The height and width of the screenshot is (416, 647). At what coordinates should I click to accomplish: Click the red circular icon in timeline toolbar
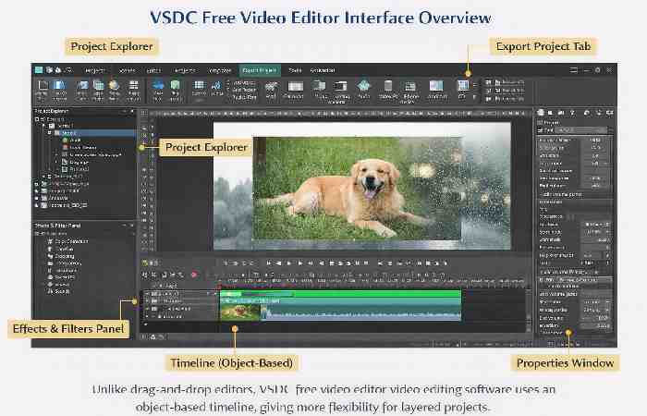tap(194, 274)
